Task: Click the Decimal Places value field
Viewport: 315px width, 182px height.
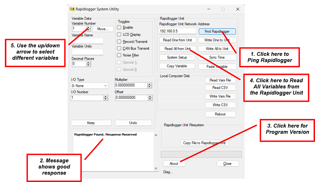Action: [x=79, y=64]
